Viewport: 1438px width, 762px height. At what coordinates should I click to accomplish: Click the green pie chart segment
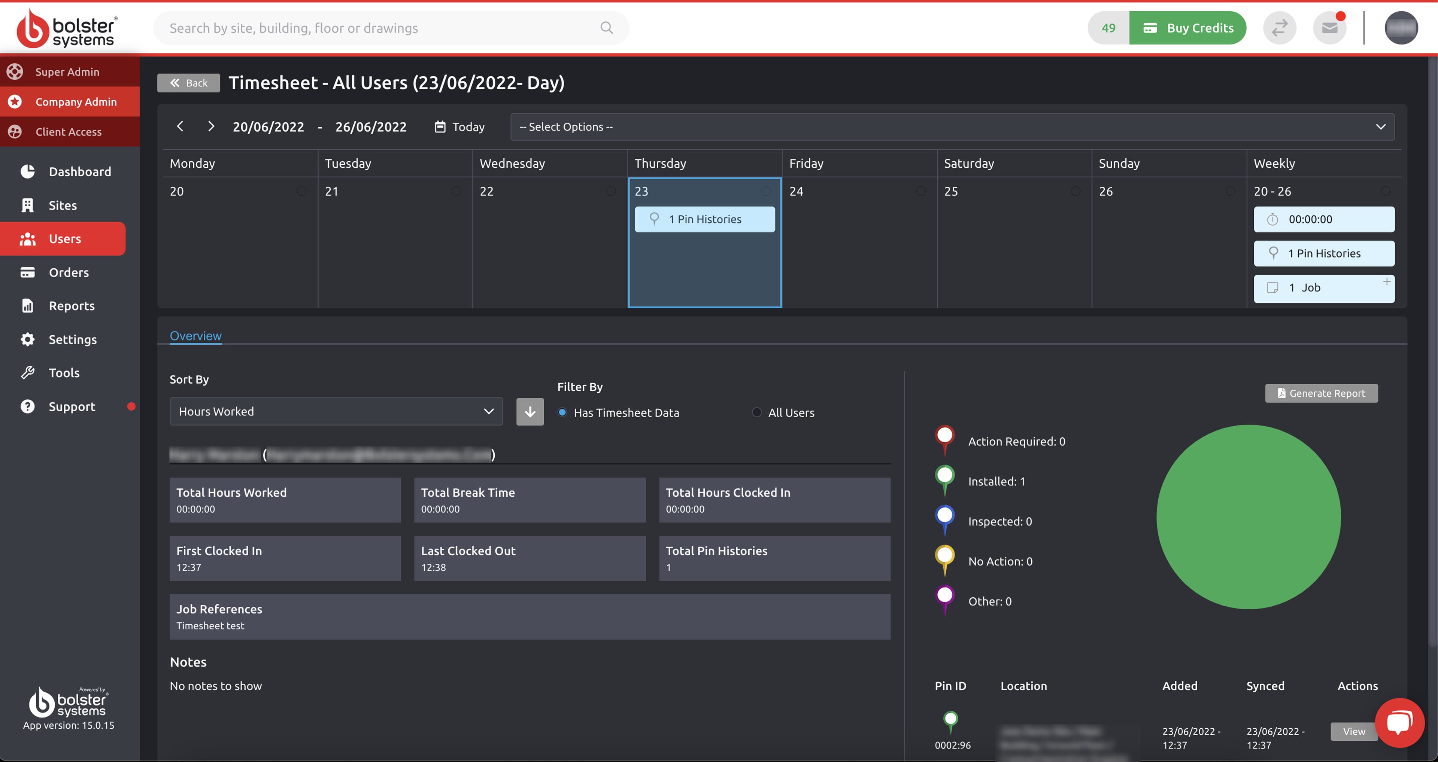pos(1249,516)
